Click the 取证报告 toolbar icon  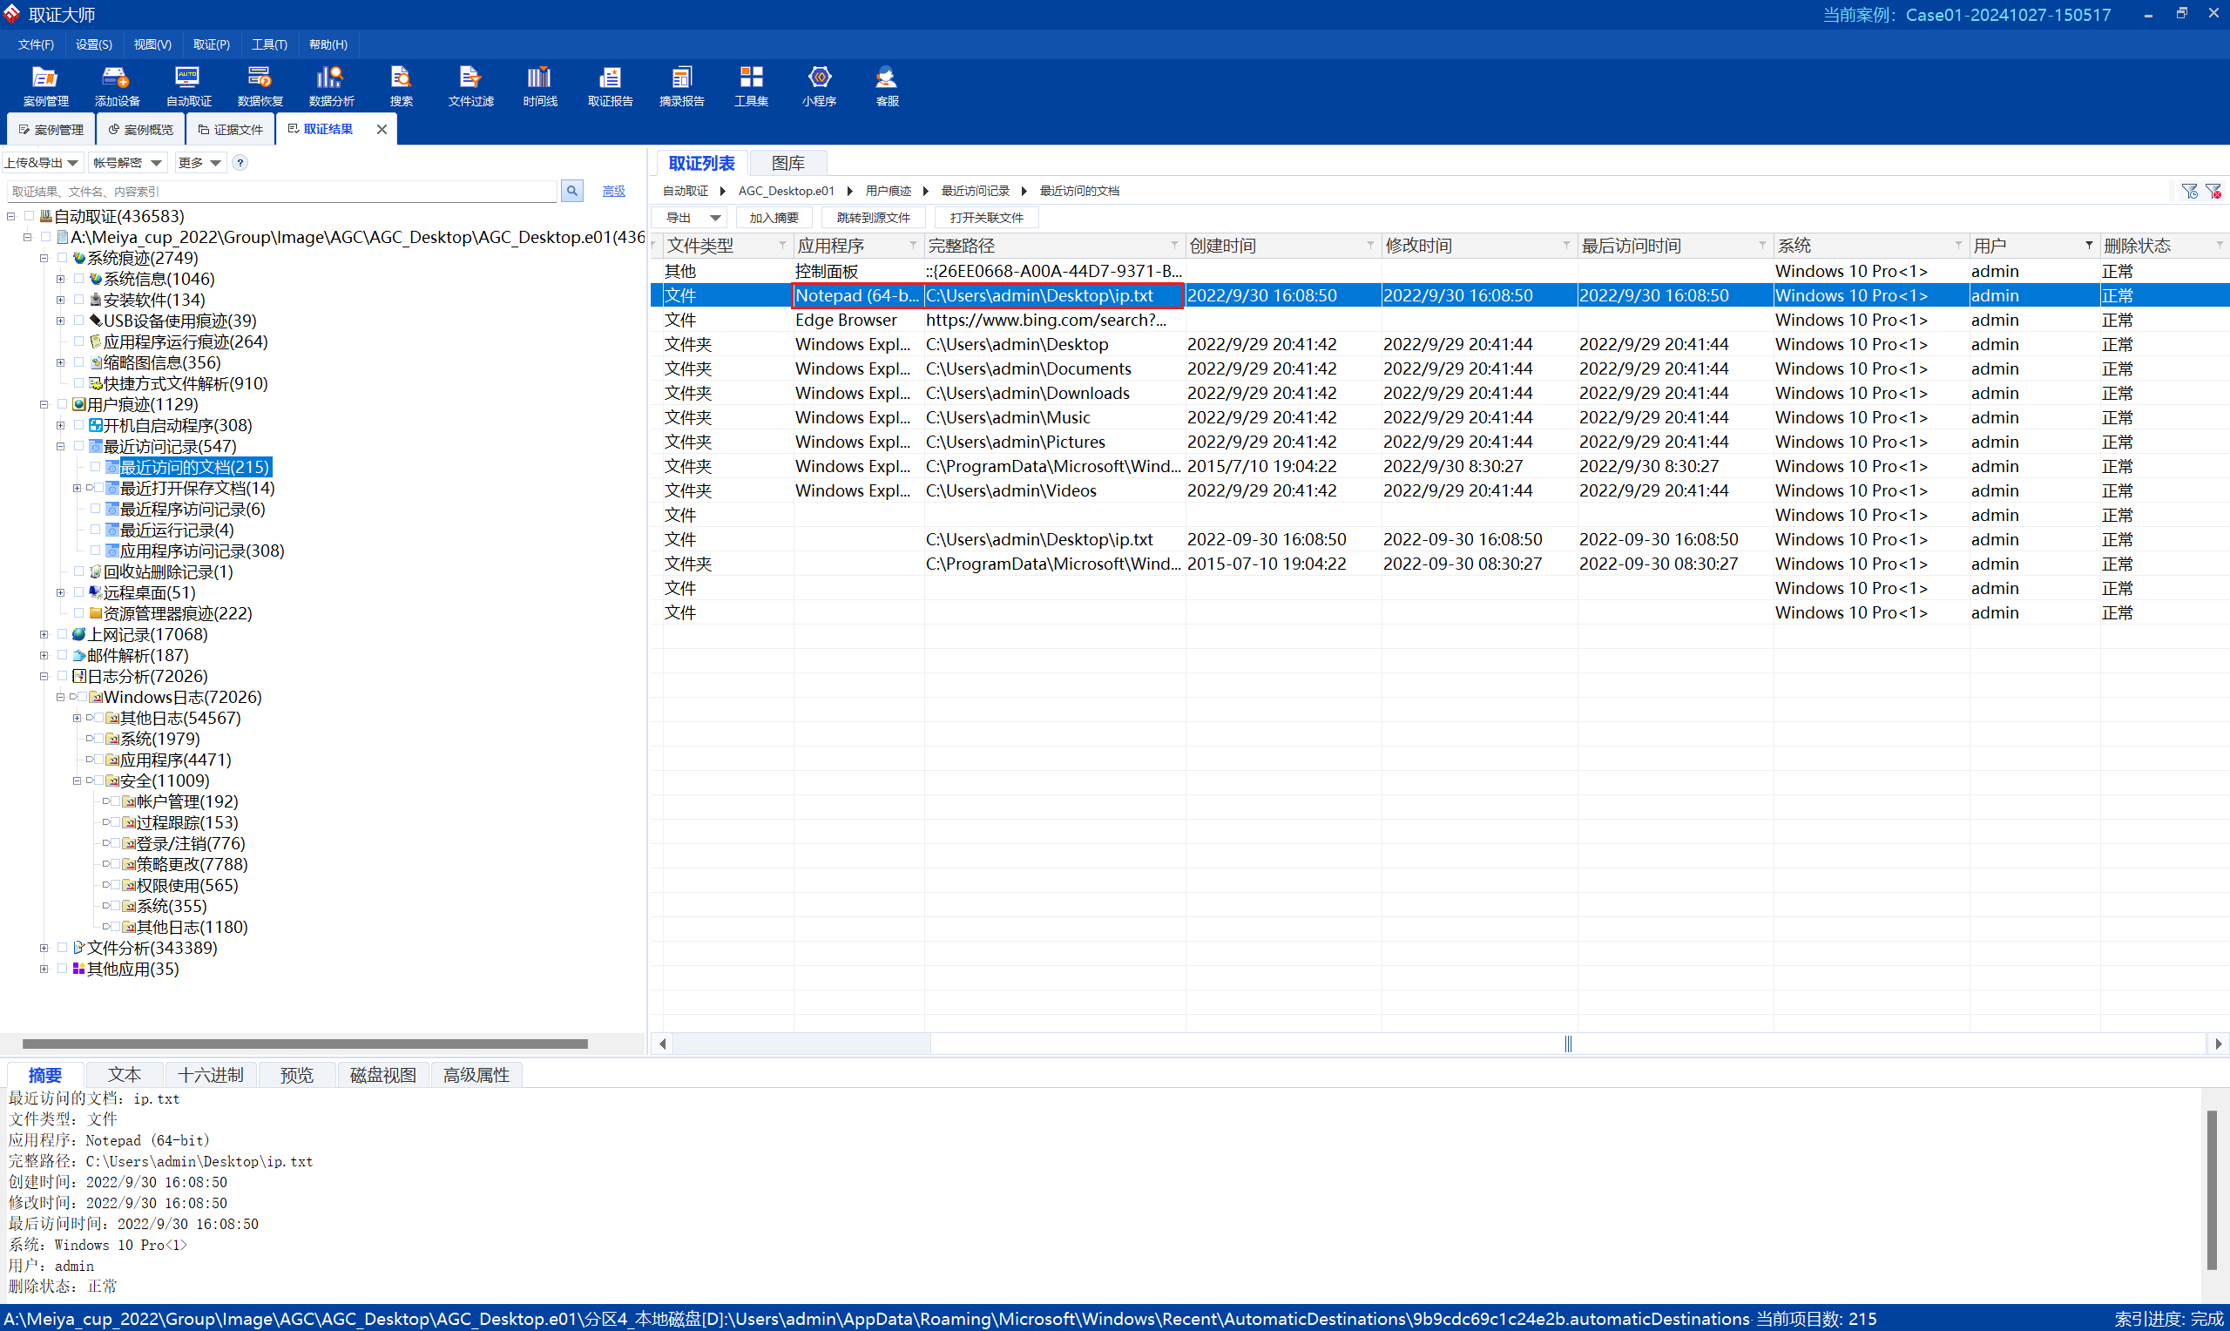click(610, 86)
